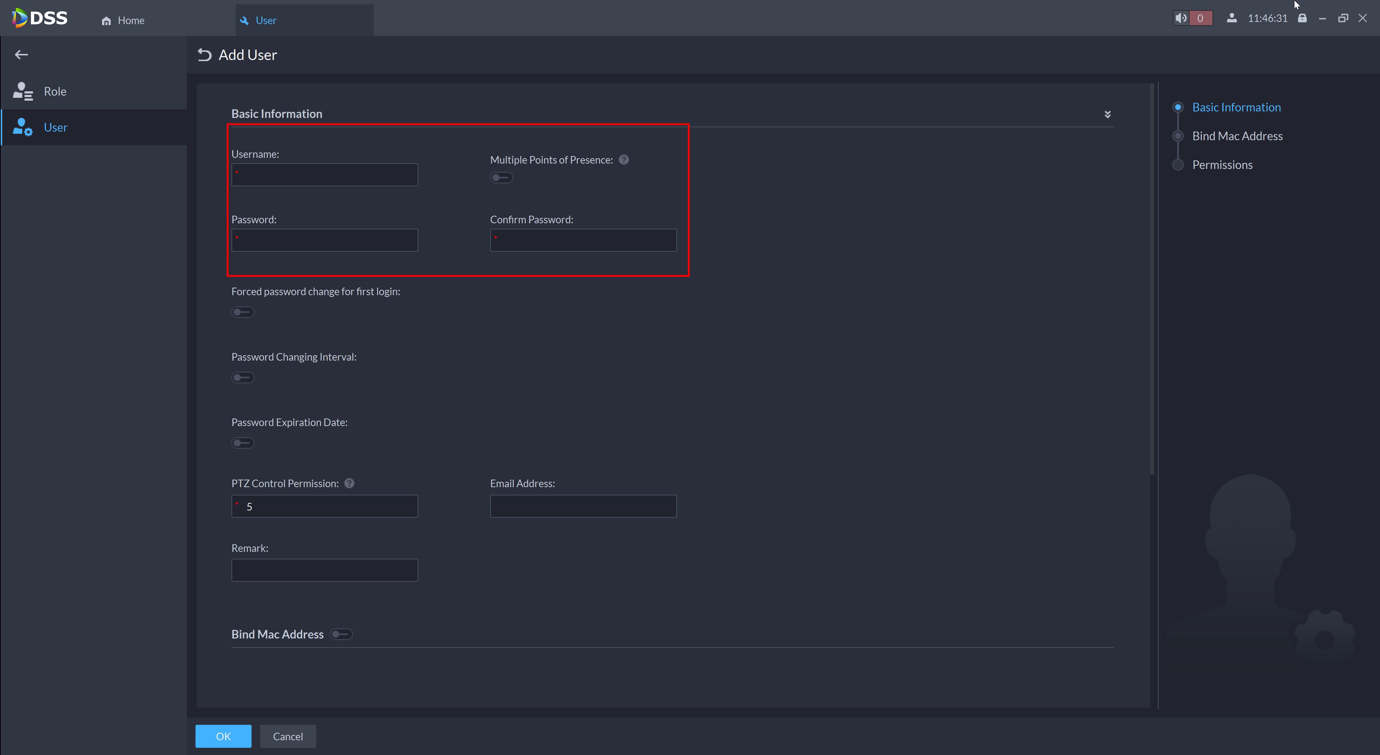Screen dimensions: 1380x755
Task: Turn on Password Changing Interval
Action: click(243, 378)
